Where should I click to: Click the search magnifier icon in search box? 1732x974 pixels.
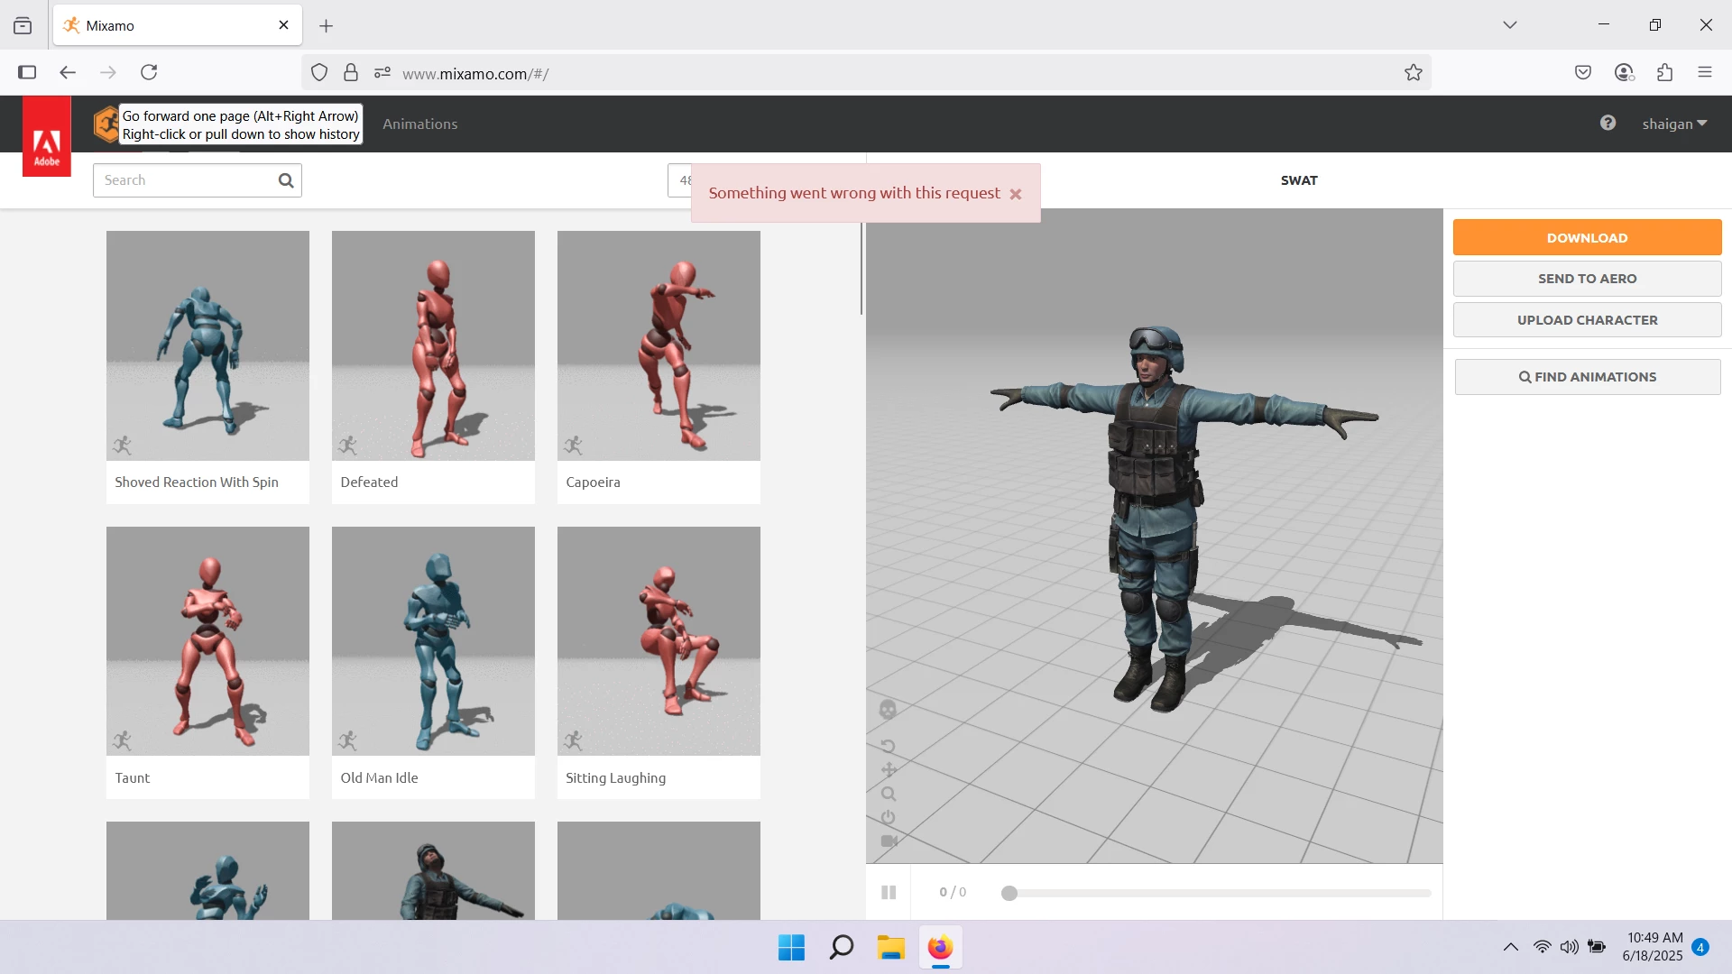pos(286,180)
